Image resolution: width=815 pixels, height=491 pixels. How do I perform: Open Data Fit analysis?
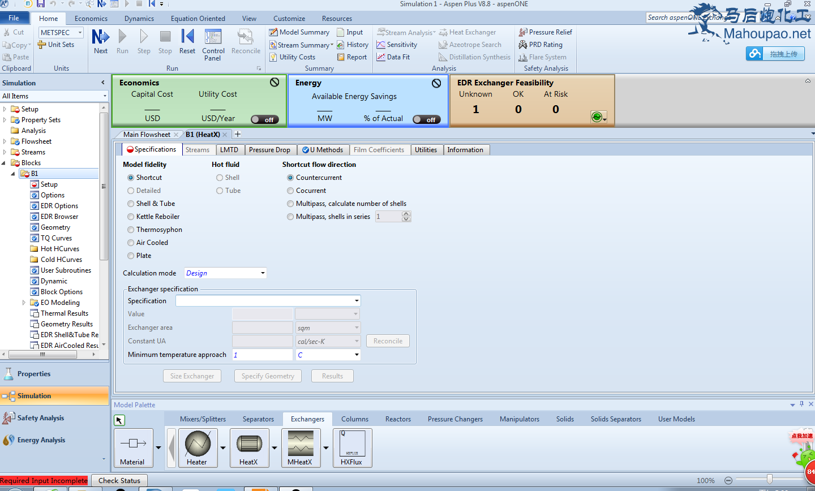pyautogui.click(x=393, y=57)
